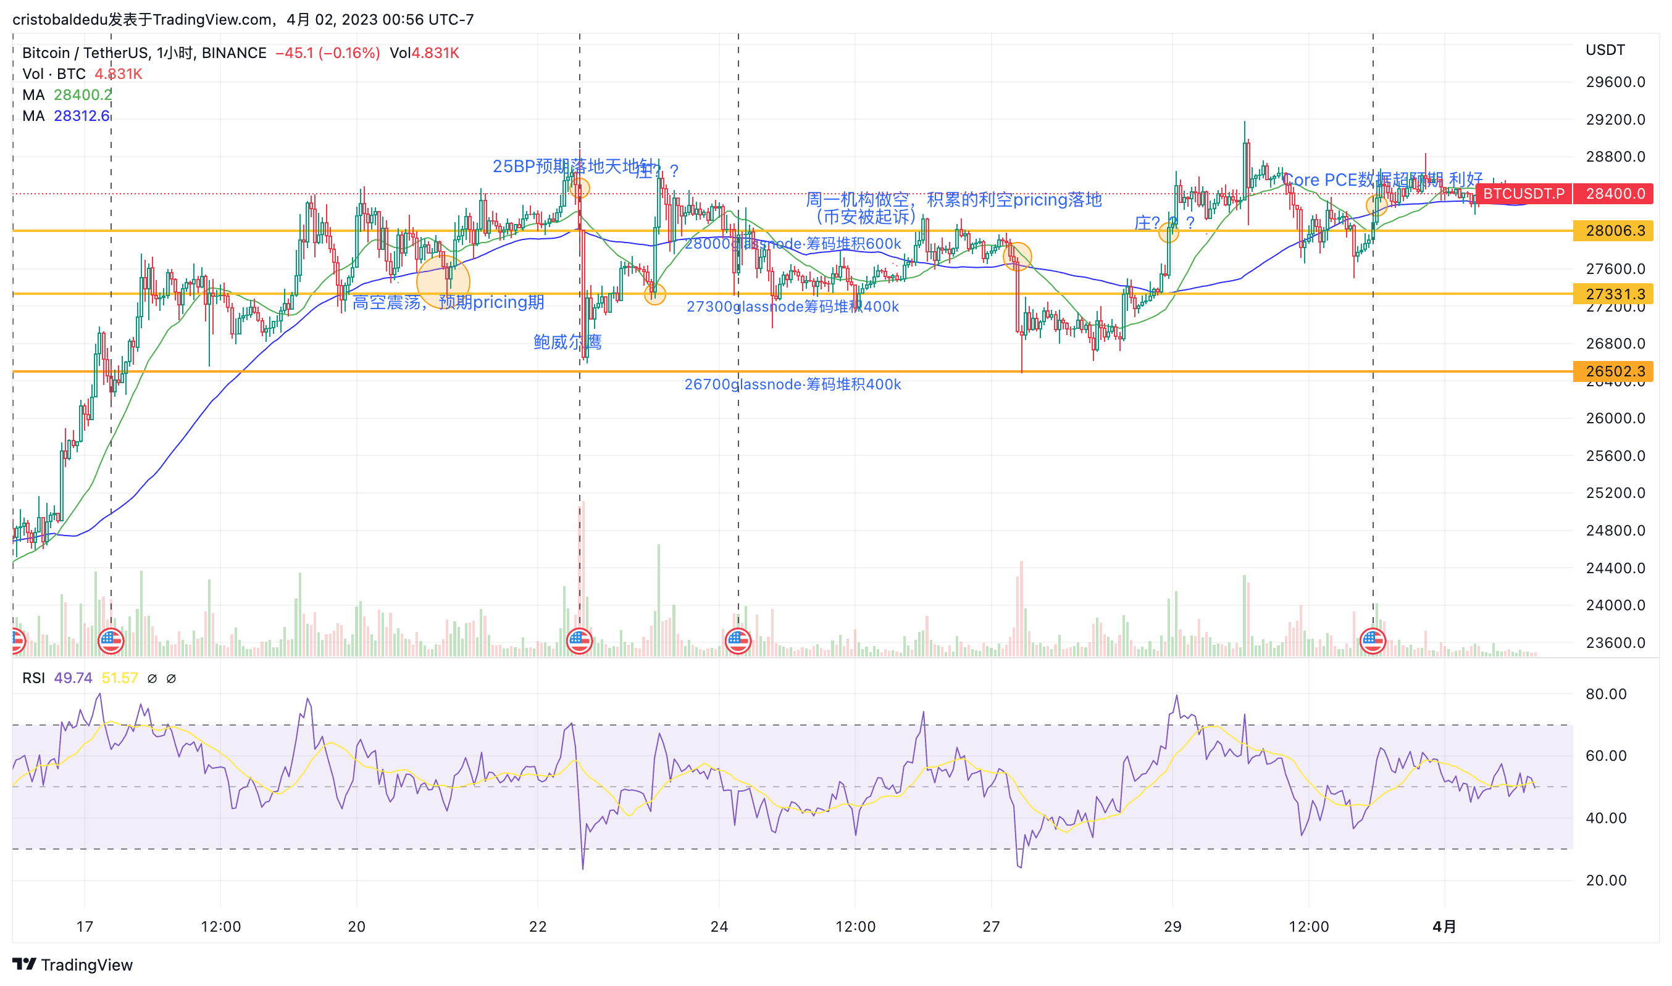Click the green MA 28400.2 indicator label
Image resolution: width=1672 pixels, height=986 pixels.
click(67, 95)
